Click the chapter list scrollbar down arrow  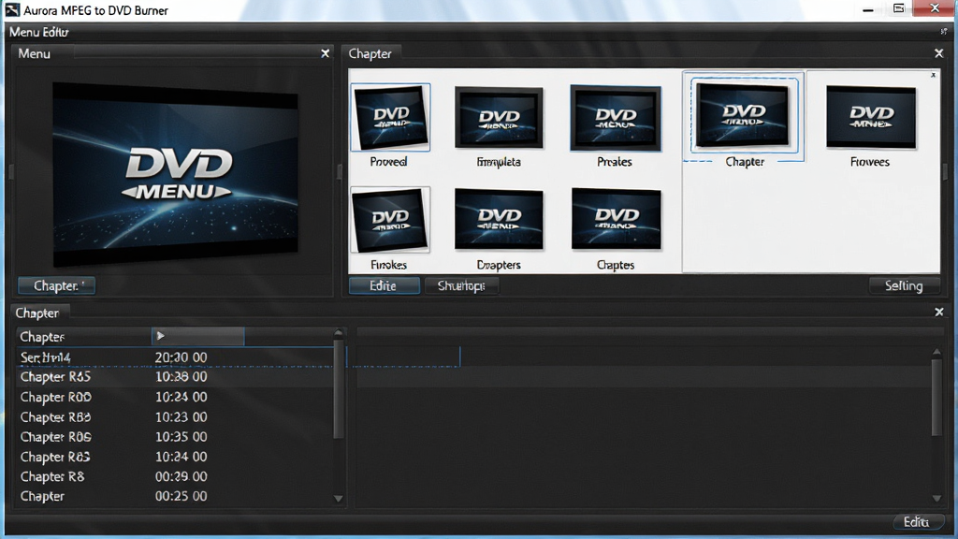pos(339,499)
